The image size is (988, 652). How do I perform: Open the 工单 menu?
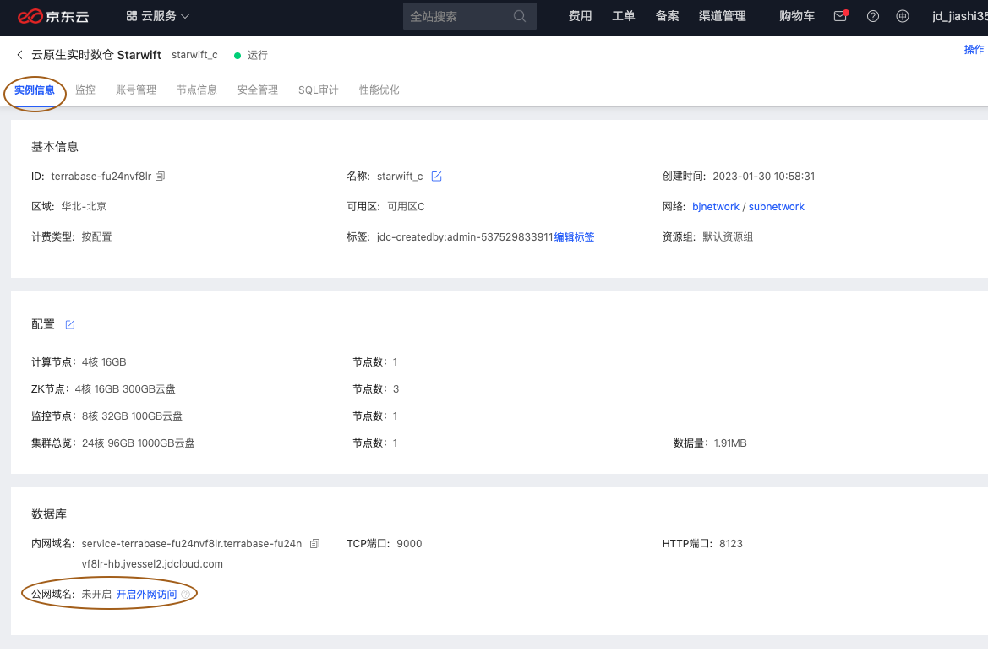pyautogui.click(x=623, y=16)
